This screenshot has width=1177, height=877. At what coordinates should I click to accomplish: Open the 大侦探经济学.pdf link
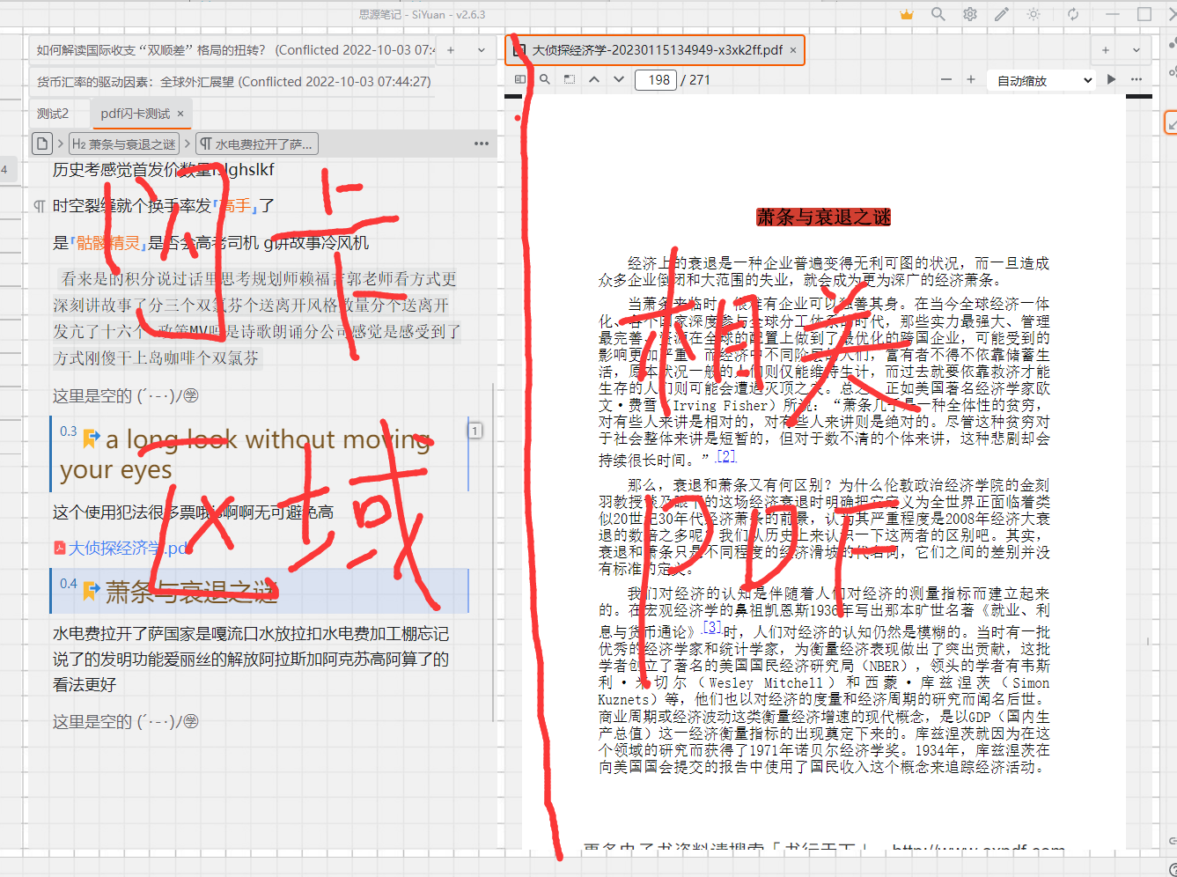coord(129,549)
